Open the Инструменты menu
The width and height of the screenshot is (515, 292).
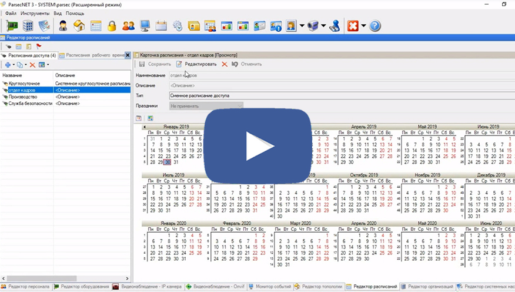[x=35, y=14]
